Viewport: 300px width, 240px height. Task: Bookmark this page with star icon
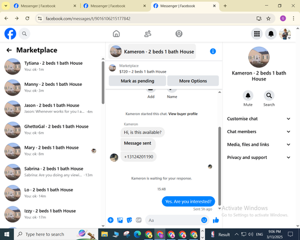point(268,19)
